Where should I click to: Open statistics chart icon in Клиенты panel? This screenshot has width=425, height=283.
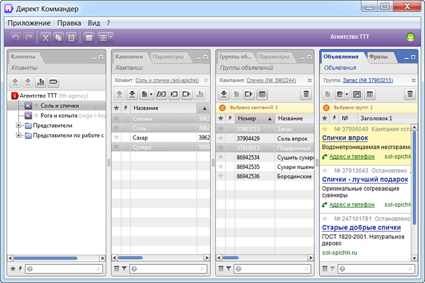click(41, 82)
